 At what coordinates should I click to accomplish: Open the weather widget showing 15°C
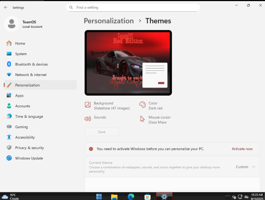[10, 197]
